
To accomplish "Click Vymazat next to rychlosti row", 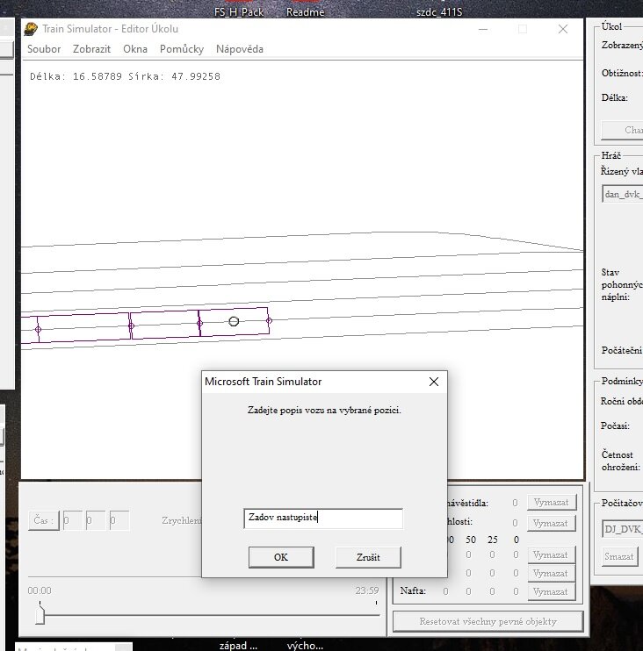I will point(551,523).
